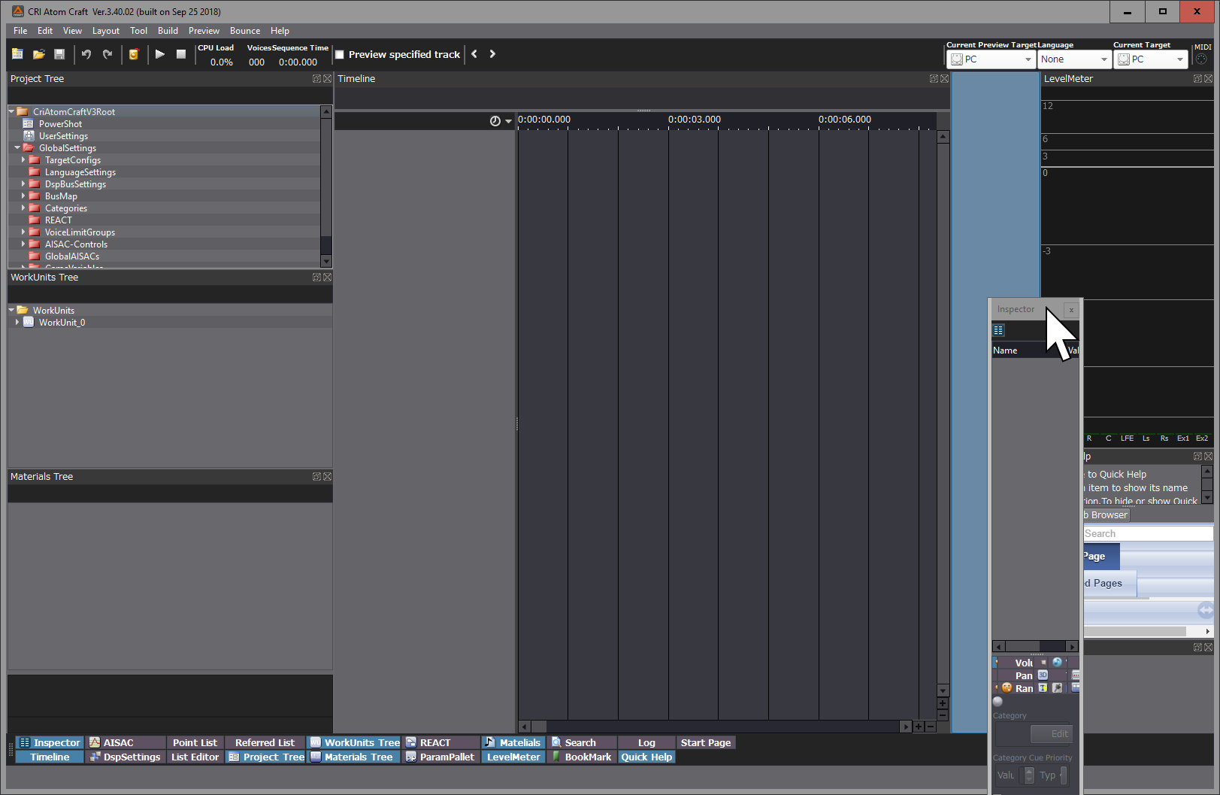Screen dimensions: 1220x795
Task: Click the Search field in help browser
Action: tap(1148, 533)
